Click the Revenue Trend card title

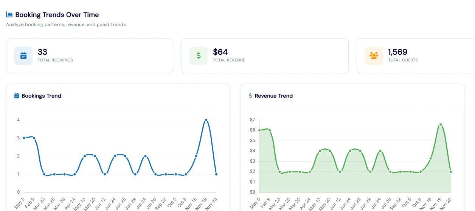[x=274, y=96]
